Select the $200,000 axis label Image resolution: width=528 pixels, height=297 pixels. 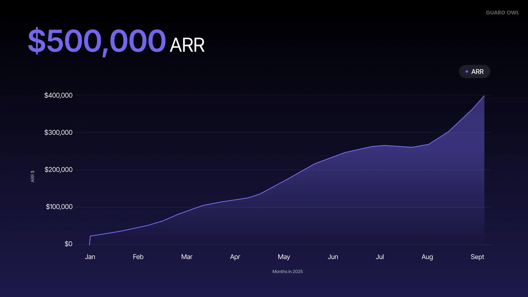tap(58, 170)
